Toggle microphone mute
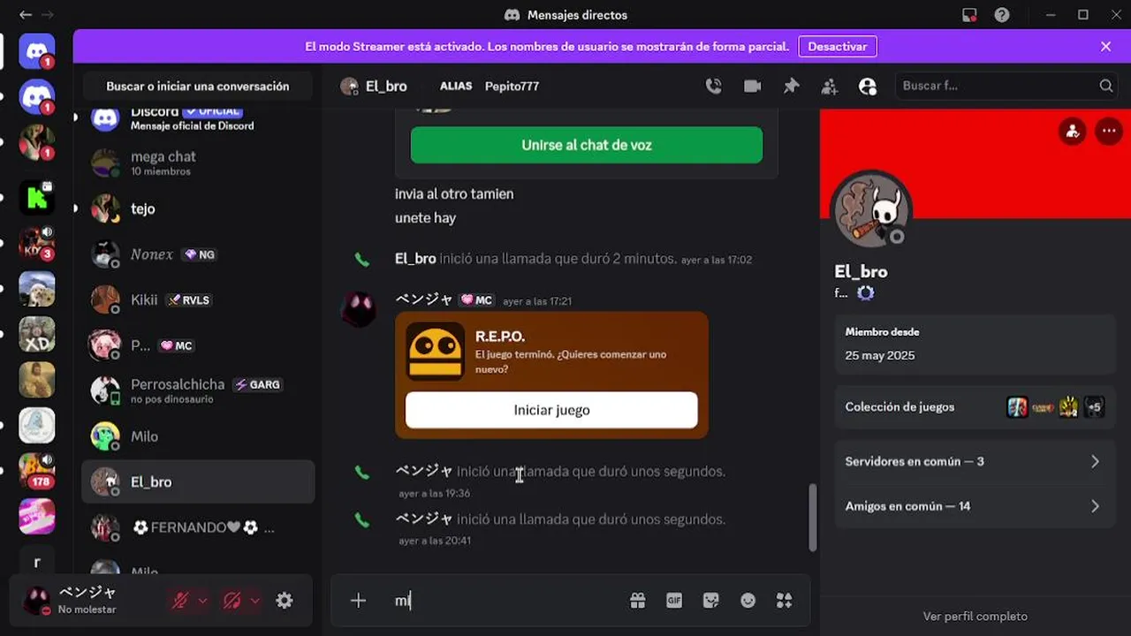The width and height of the screenshot is (1131, 636). tap(180, 601)
